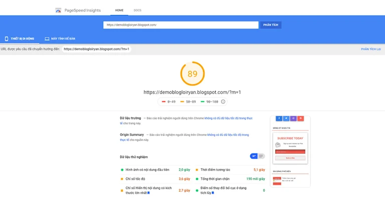This screenshot has height=202, width=385.
Task: Click the PHÂN TÍCH LẠI link
Action: (371, 49)
